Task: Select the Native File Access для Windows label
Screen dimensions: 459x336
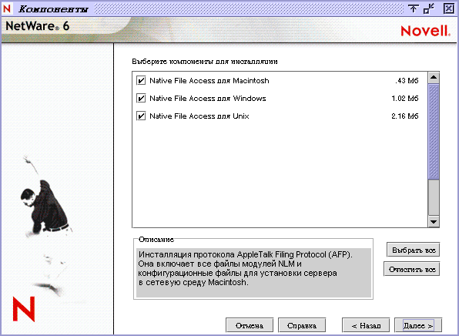Action: (207, 98)
